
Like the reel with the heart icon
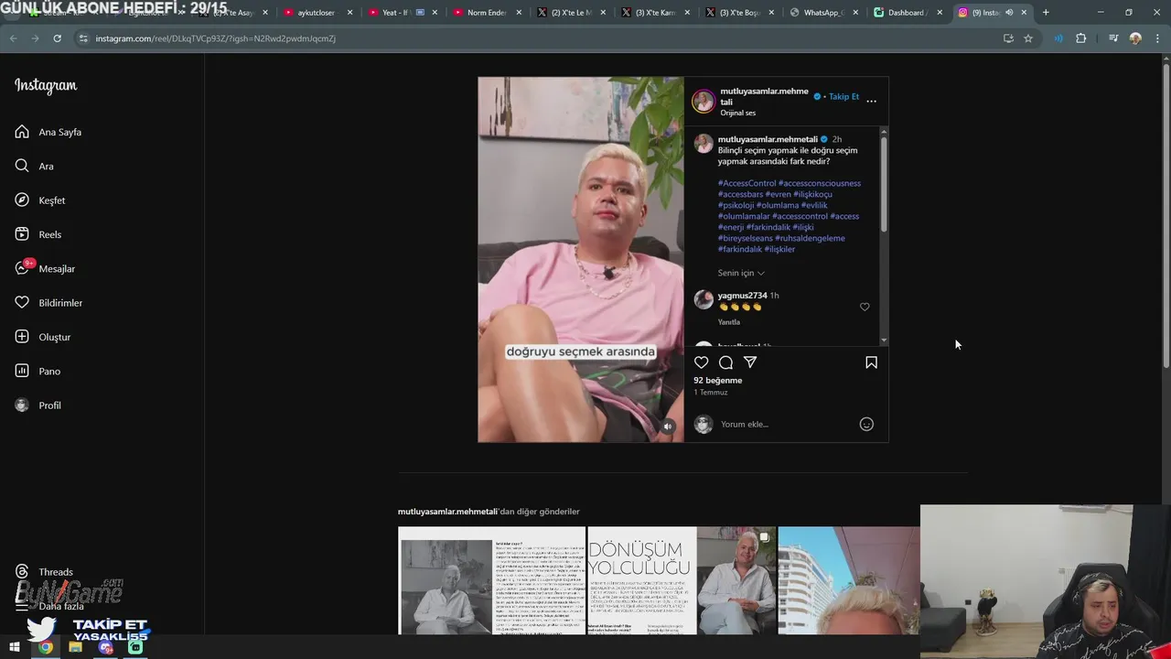(x=702, y=362)
